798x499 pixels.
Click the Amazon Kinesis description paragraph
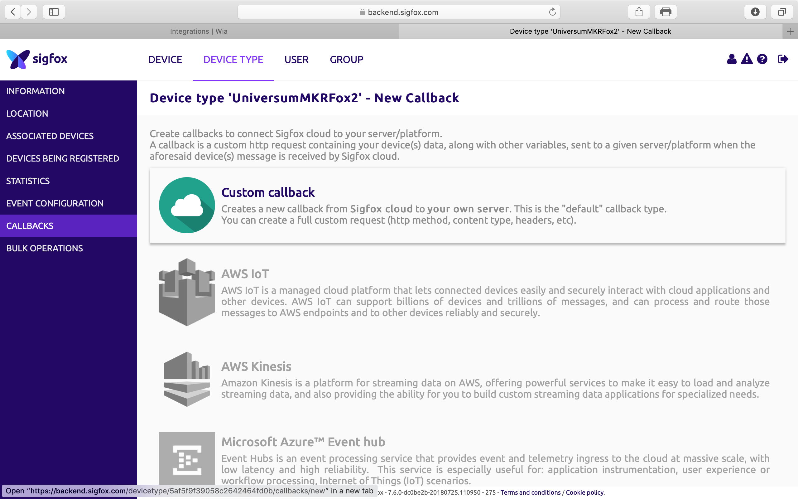tap(495, 389)
